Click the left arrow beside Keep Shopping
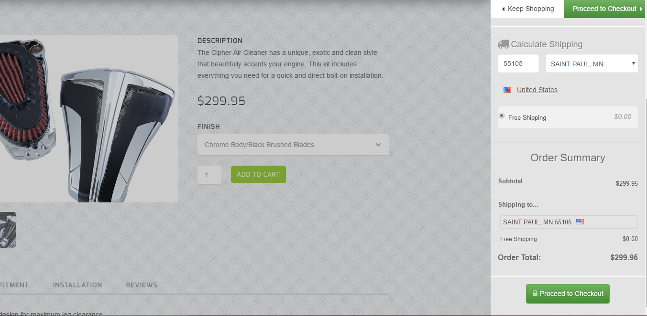The width and height of the screenshot is (647, 316). coord(503,9)
